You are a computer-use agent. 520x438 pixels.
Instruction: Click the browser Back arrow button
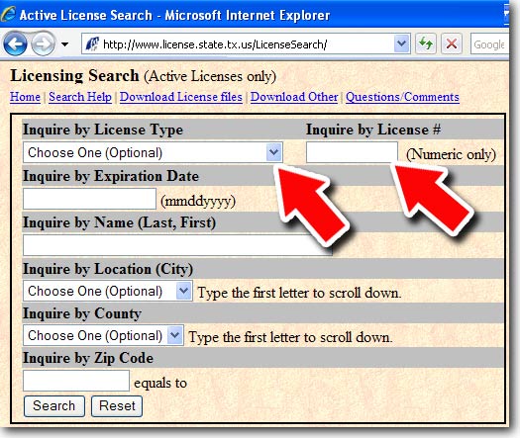[15, 44]
